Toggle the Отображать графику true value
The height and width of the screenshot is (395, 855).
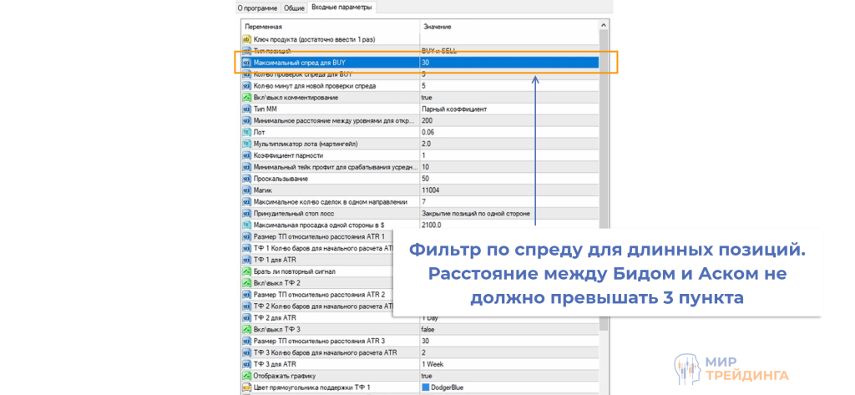tap(428, 376)
